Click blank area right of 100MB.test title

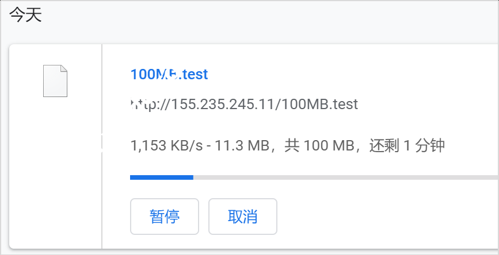[345, 74]
